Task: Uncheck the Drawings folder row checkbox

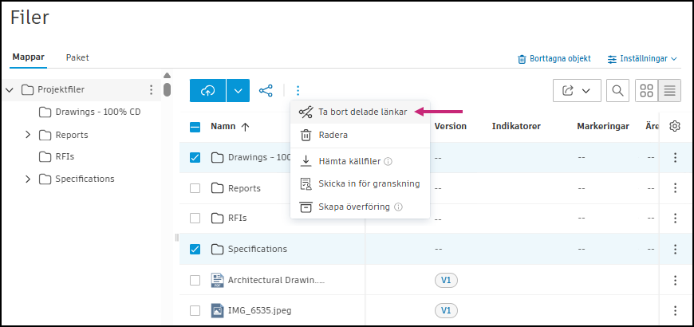Action: coord(195,157)
